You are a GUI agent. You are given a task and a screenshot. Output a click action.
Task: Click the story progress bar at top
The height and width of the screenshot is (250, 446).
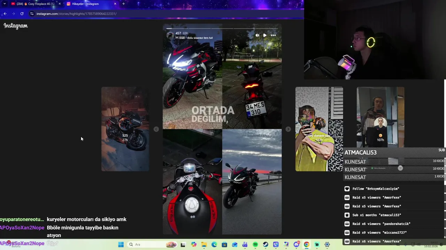pyautogui.click(x=222, y=28)
